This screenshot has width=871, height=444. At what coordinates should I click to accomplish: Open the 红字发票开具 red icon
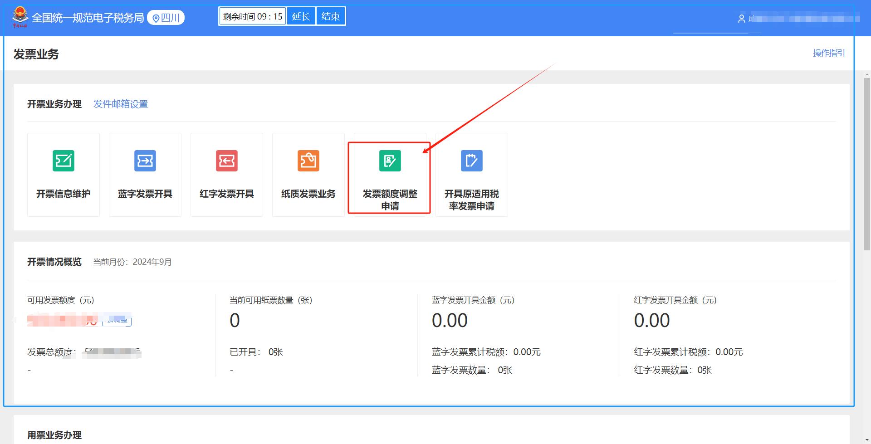coord(227,161)
